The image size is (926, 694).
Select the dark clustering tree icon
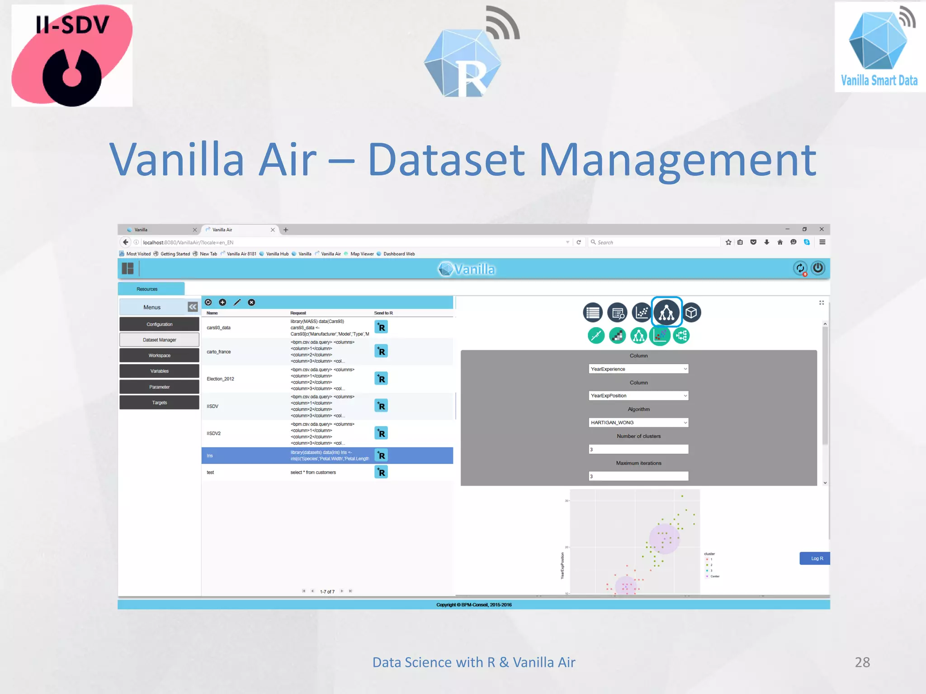(666, 312)
